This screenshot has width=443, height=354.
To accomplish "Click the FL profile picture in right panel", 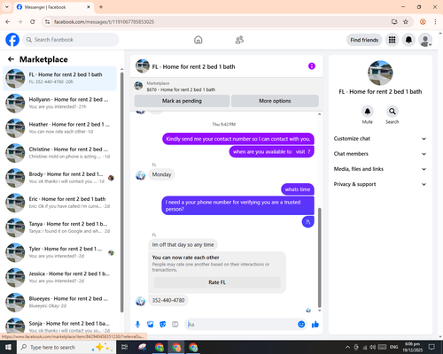I will [380, 73].
